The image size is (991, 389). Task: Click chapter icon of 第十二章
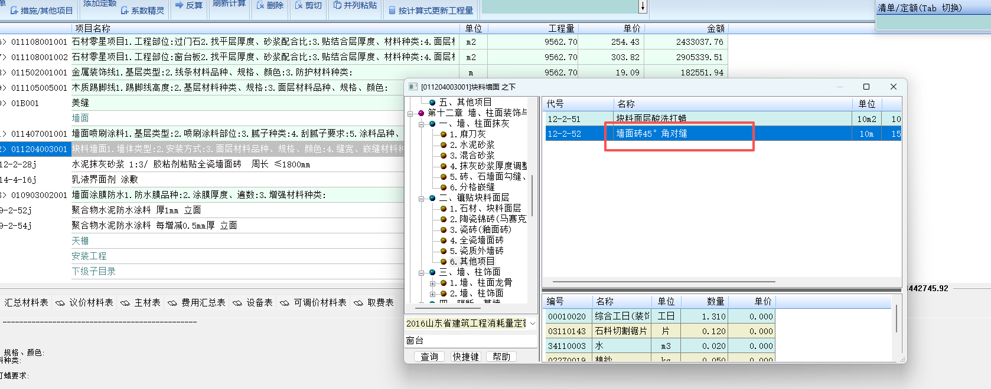421,113
